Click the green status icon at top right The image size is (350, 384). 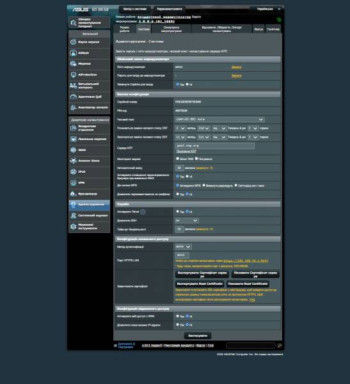(x=279, y=20)
